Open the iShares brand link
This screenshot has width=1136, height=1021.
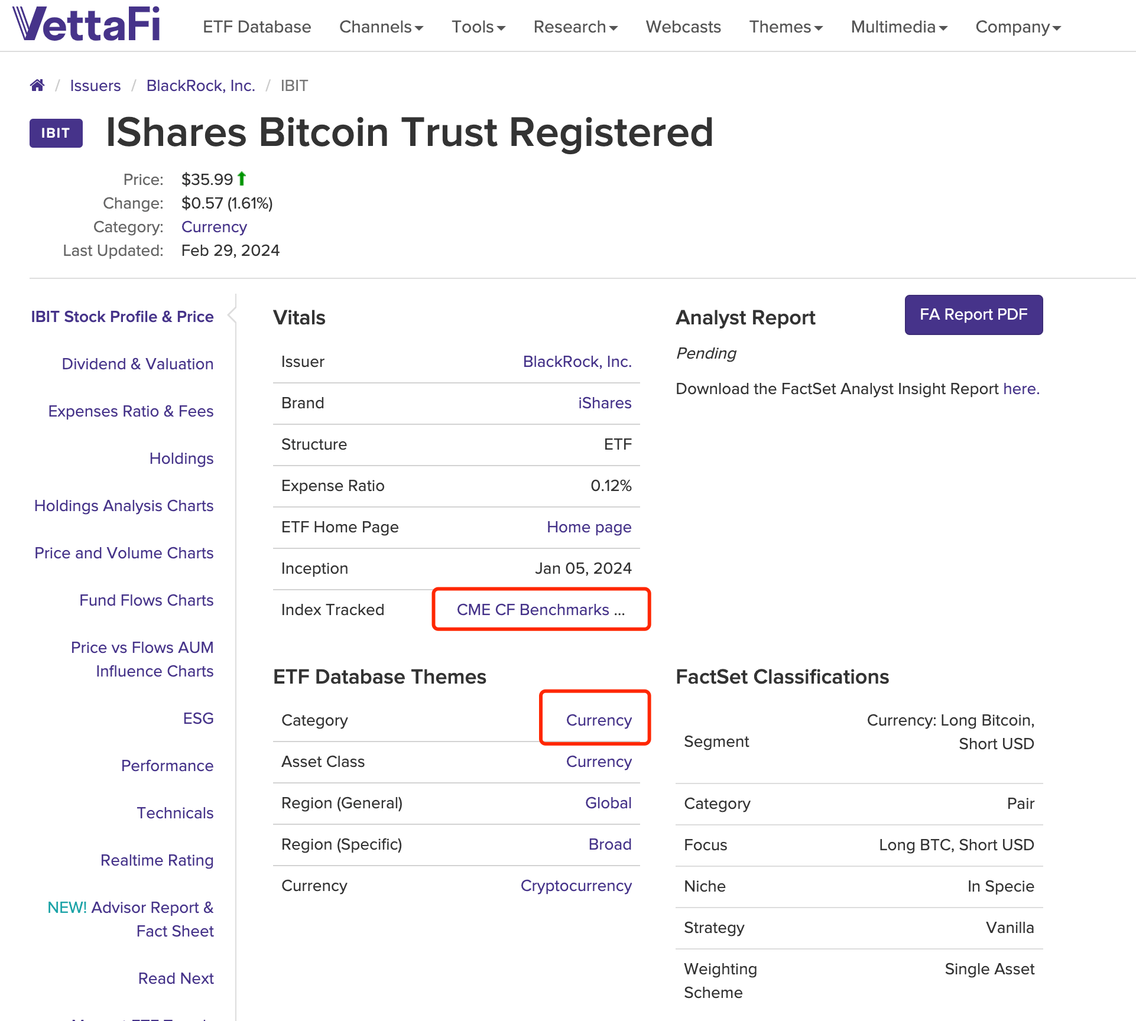tap(605, 403)
